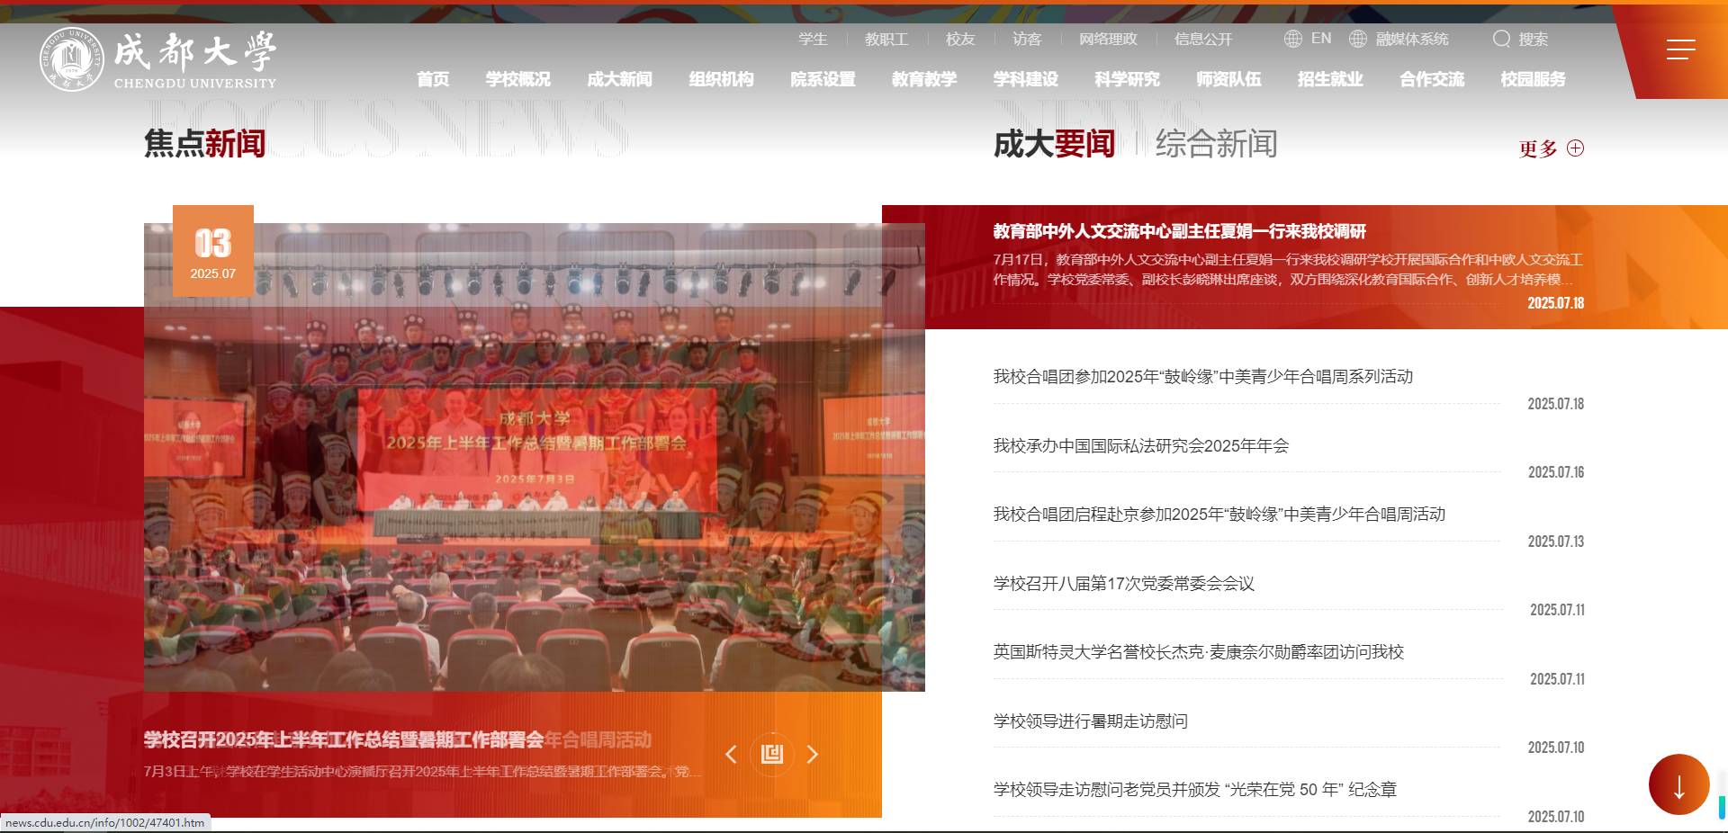Open the hamburger menu at top right
1728x833 pixels.
[x=1679, y=50]
